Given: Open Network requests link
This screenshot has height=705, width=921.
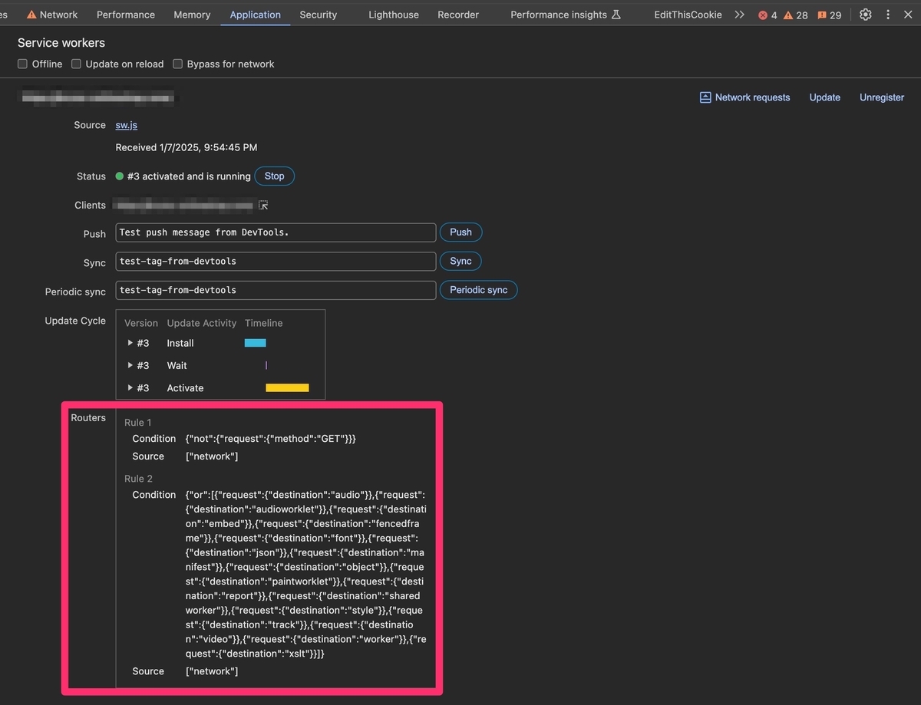Looking at the screenshot, I should click(x=752, y=97).
